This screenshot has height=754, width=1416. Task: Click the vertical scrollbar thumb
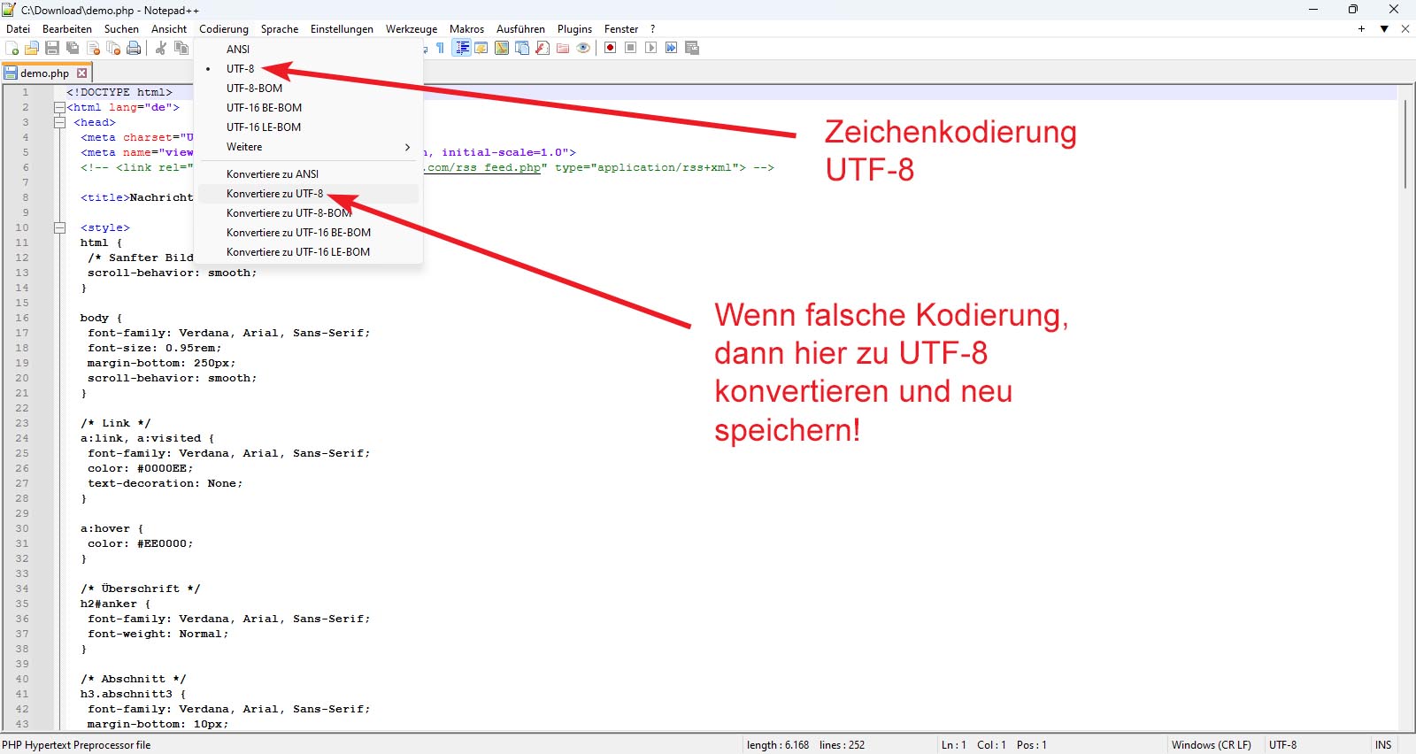point(1404,143)
